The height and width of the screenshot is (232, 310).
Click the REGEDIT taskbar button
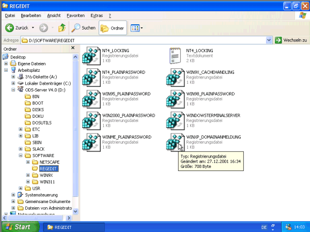pyautogui.click(x=74, y=227)
